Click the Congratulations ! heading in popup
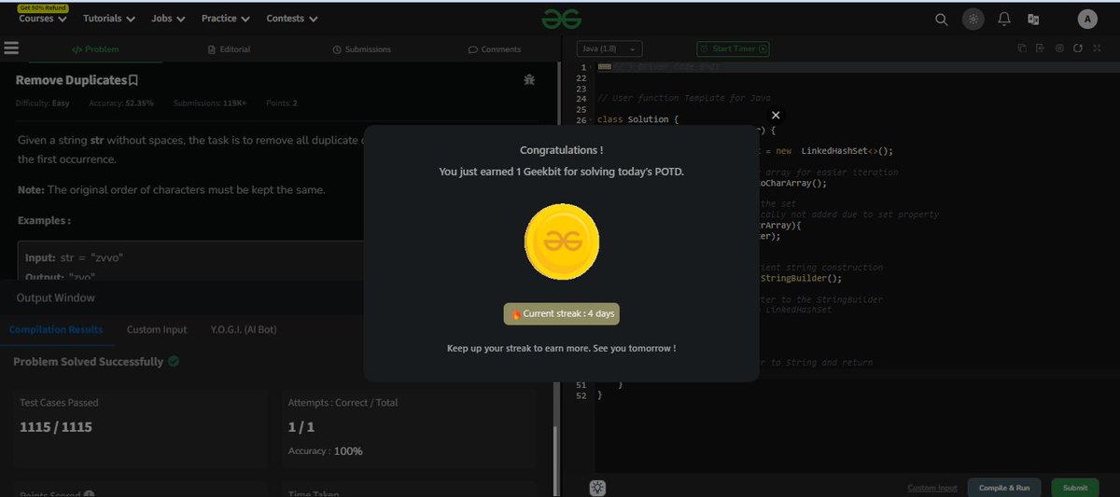Screen dimensions: 1120x497 point(561,150)
